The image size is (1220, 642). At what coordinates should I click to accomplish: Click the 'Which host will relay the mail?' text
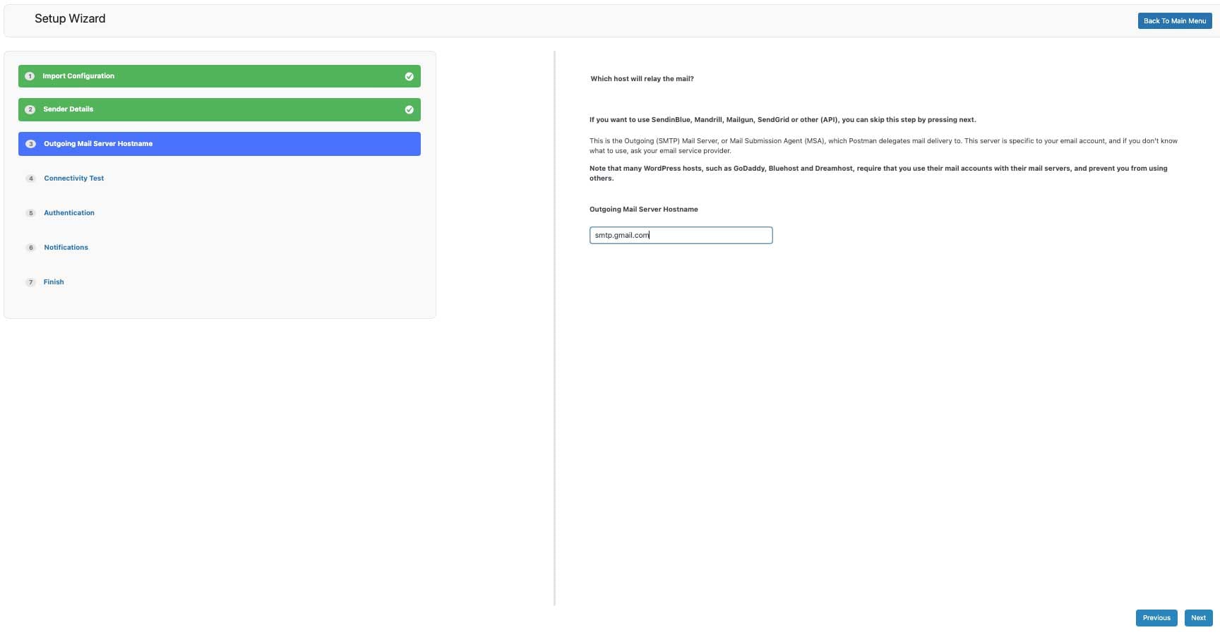coord(642,79)
